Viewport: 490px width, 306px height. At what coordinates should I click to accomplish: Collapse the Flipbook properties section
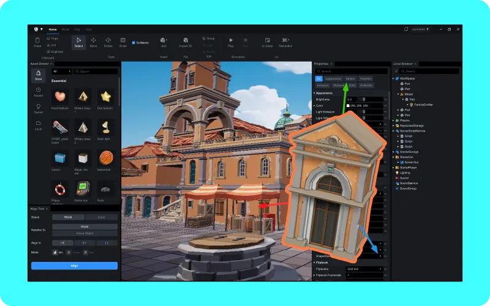314,263
